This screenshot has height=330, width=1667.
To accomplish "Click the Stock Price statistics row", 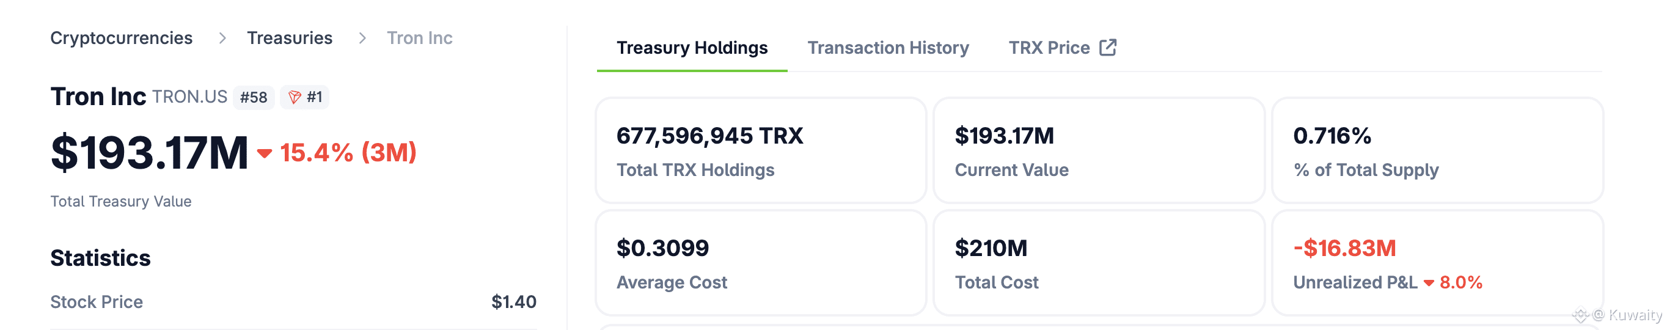I will click(x=293, y=301).
